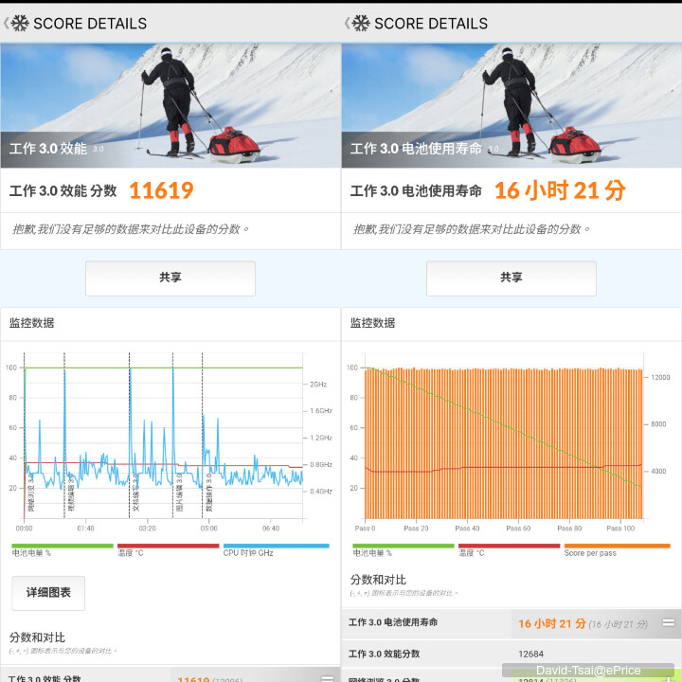Click the 共享 button under score 11619
The height and width of the screenshot is (682, 682).
170,278
